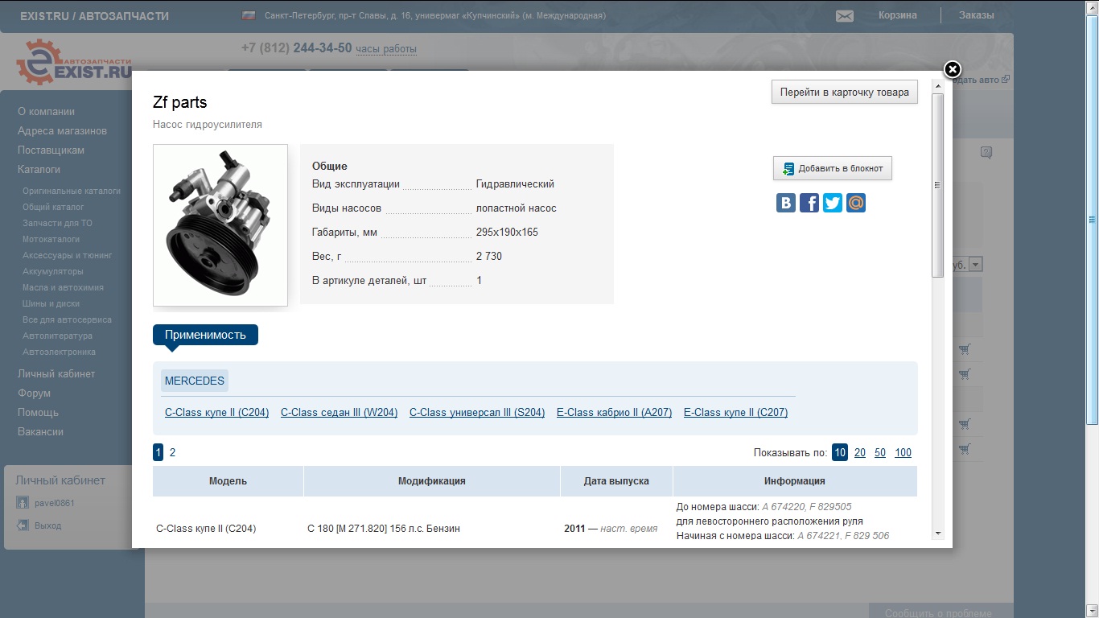The width and height of the screenshot is (1099, 618).
Task: Show 20 rows per page
Action: tap(860, 453)
